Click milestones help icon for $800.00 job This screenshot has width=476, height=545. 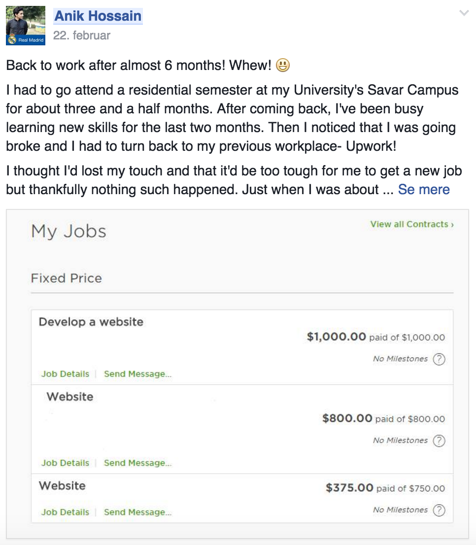click(439, 441)
